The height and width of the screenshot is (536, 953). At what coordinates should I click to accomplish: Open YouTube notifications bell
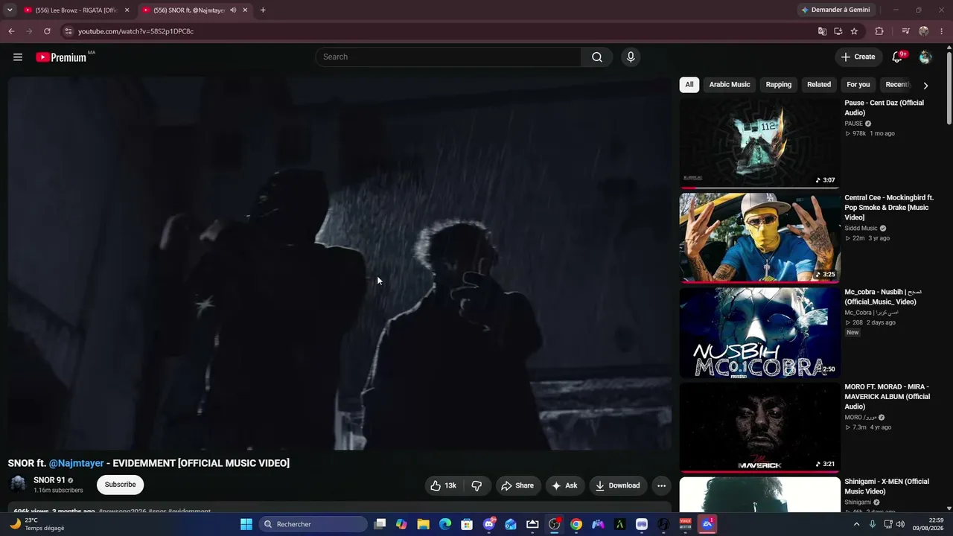point(897,57)
